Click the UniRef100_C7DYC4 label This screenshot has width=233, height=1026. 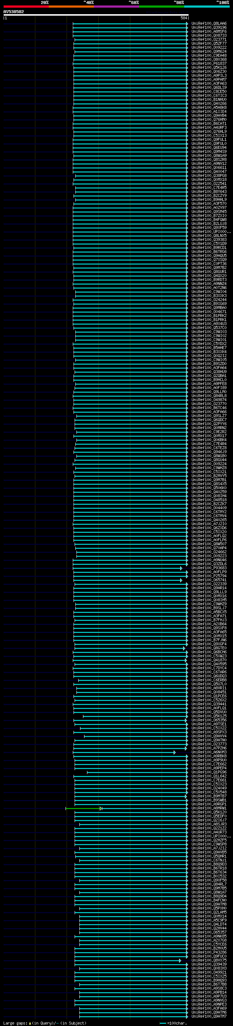[x=209, y=668]
